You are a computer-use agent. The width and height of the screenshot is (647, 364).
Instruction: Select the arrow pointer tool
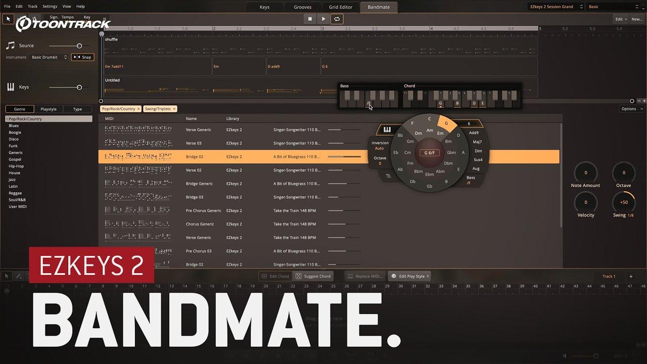pyautogui.click(x=8, y=19)
